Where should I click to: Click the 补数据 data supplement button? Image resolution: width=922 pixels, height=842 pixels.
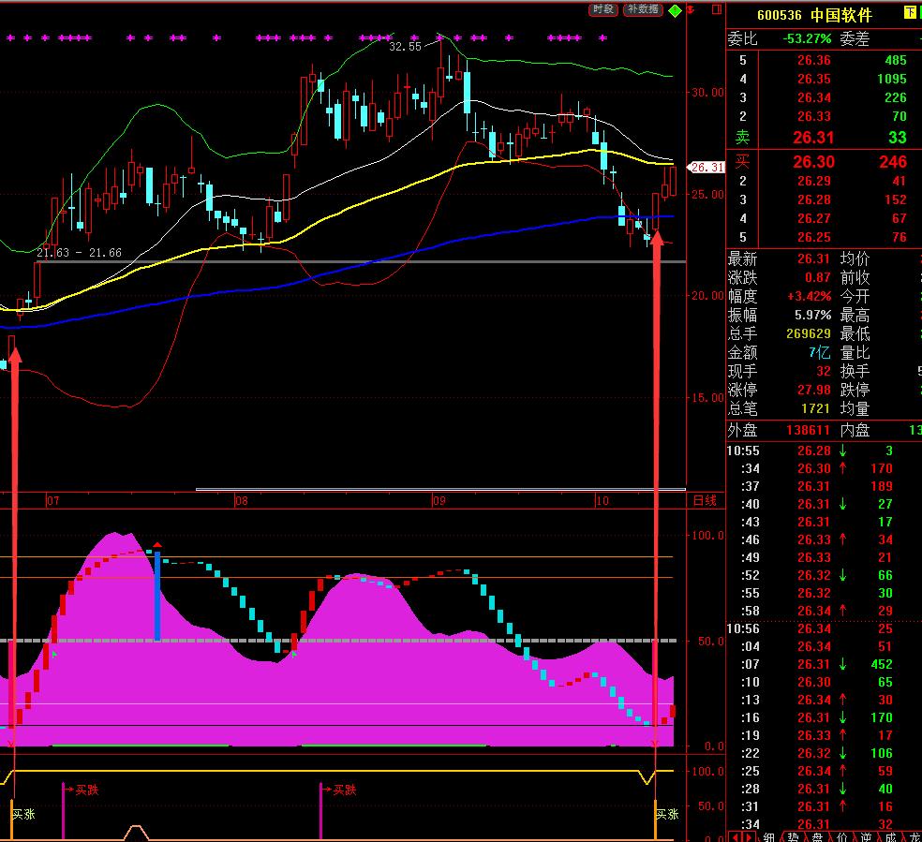pos(643,9)
